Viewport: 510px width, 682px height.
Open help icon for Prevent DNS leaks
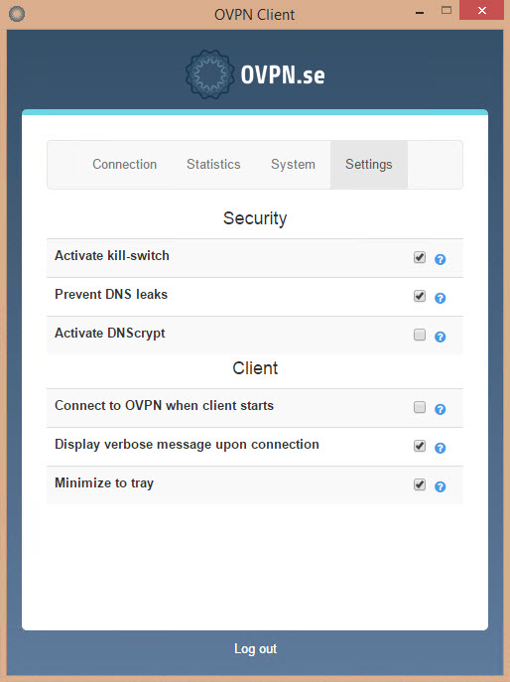[440, 298]
